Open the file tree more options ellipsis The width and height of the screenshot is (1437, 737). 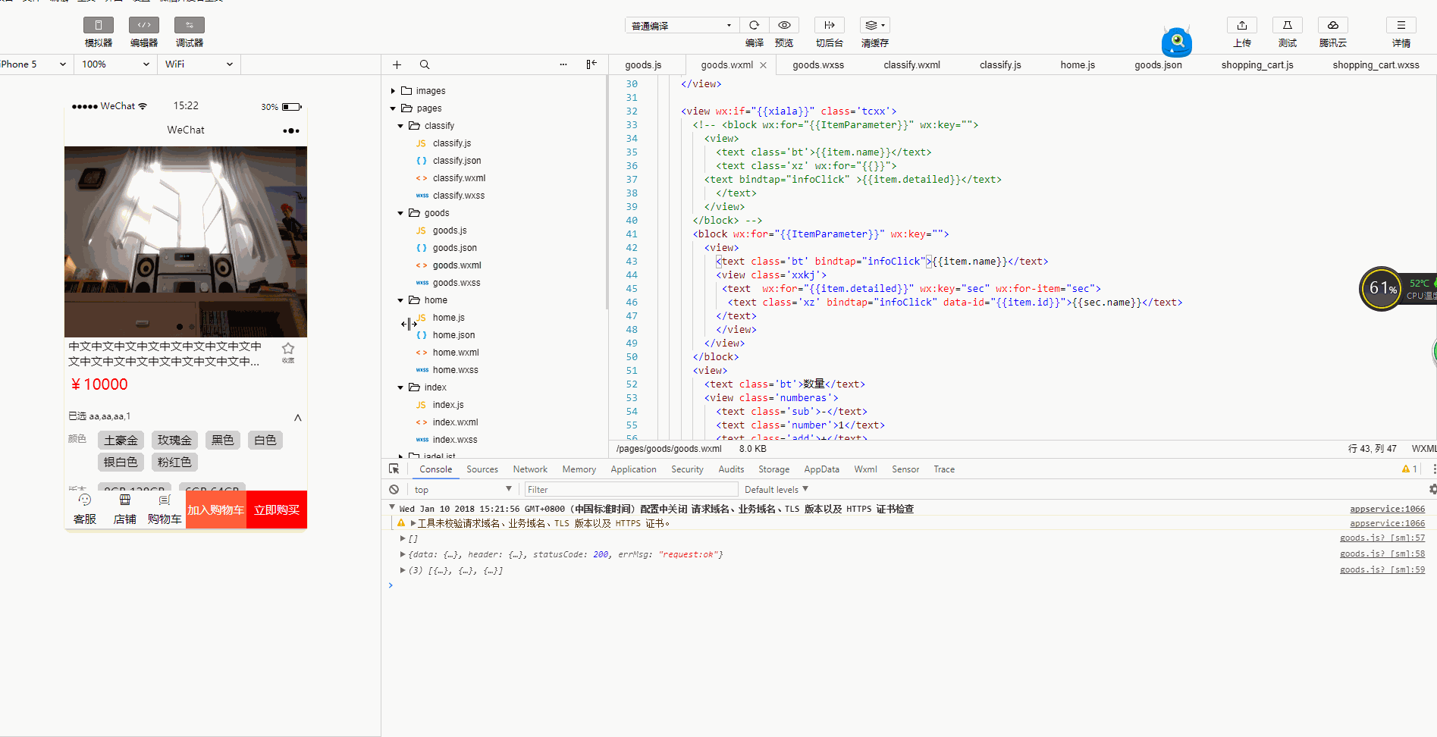563,64
